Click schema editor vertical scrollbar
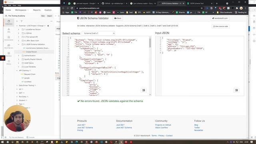This screenshot has height=144, width=256. 150,43
